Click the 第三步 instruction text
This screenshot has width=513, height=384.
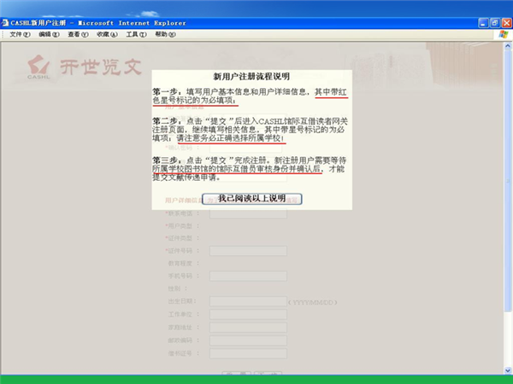[250, 169]
